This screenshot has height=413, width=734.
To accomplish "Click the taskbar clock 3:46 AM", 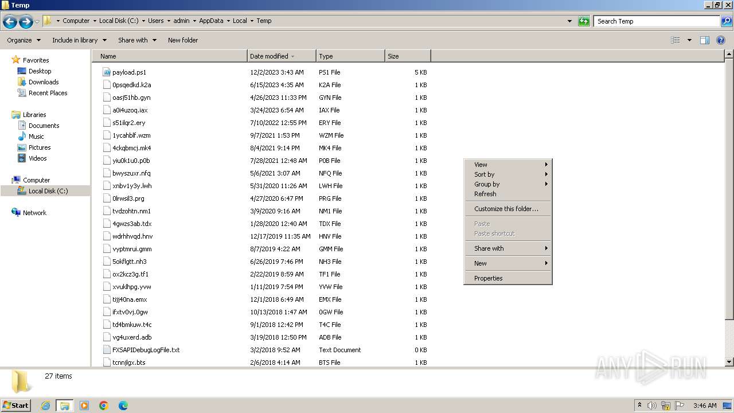I will pyautogui.click(x=704, y=406).
